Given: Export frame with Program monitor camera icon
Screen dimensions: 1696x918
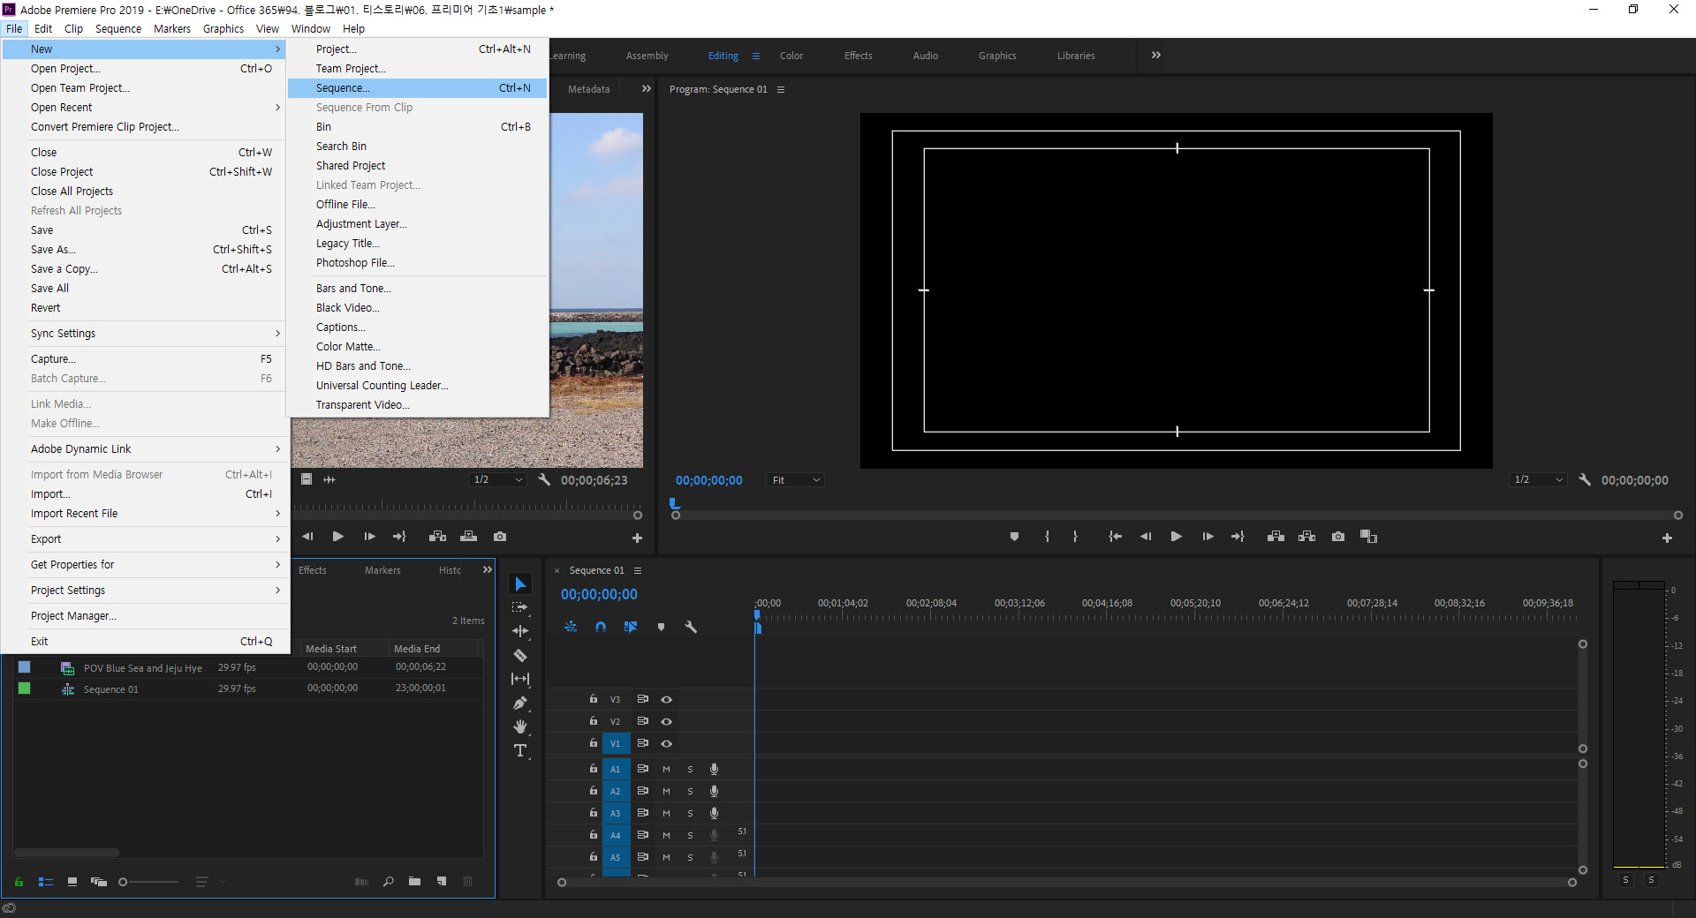Looking at the screenshot, I should (1338, 537).
